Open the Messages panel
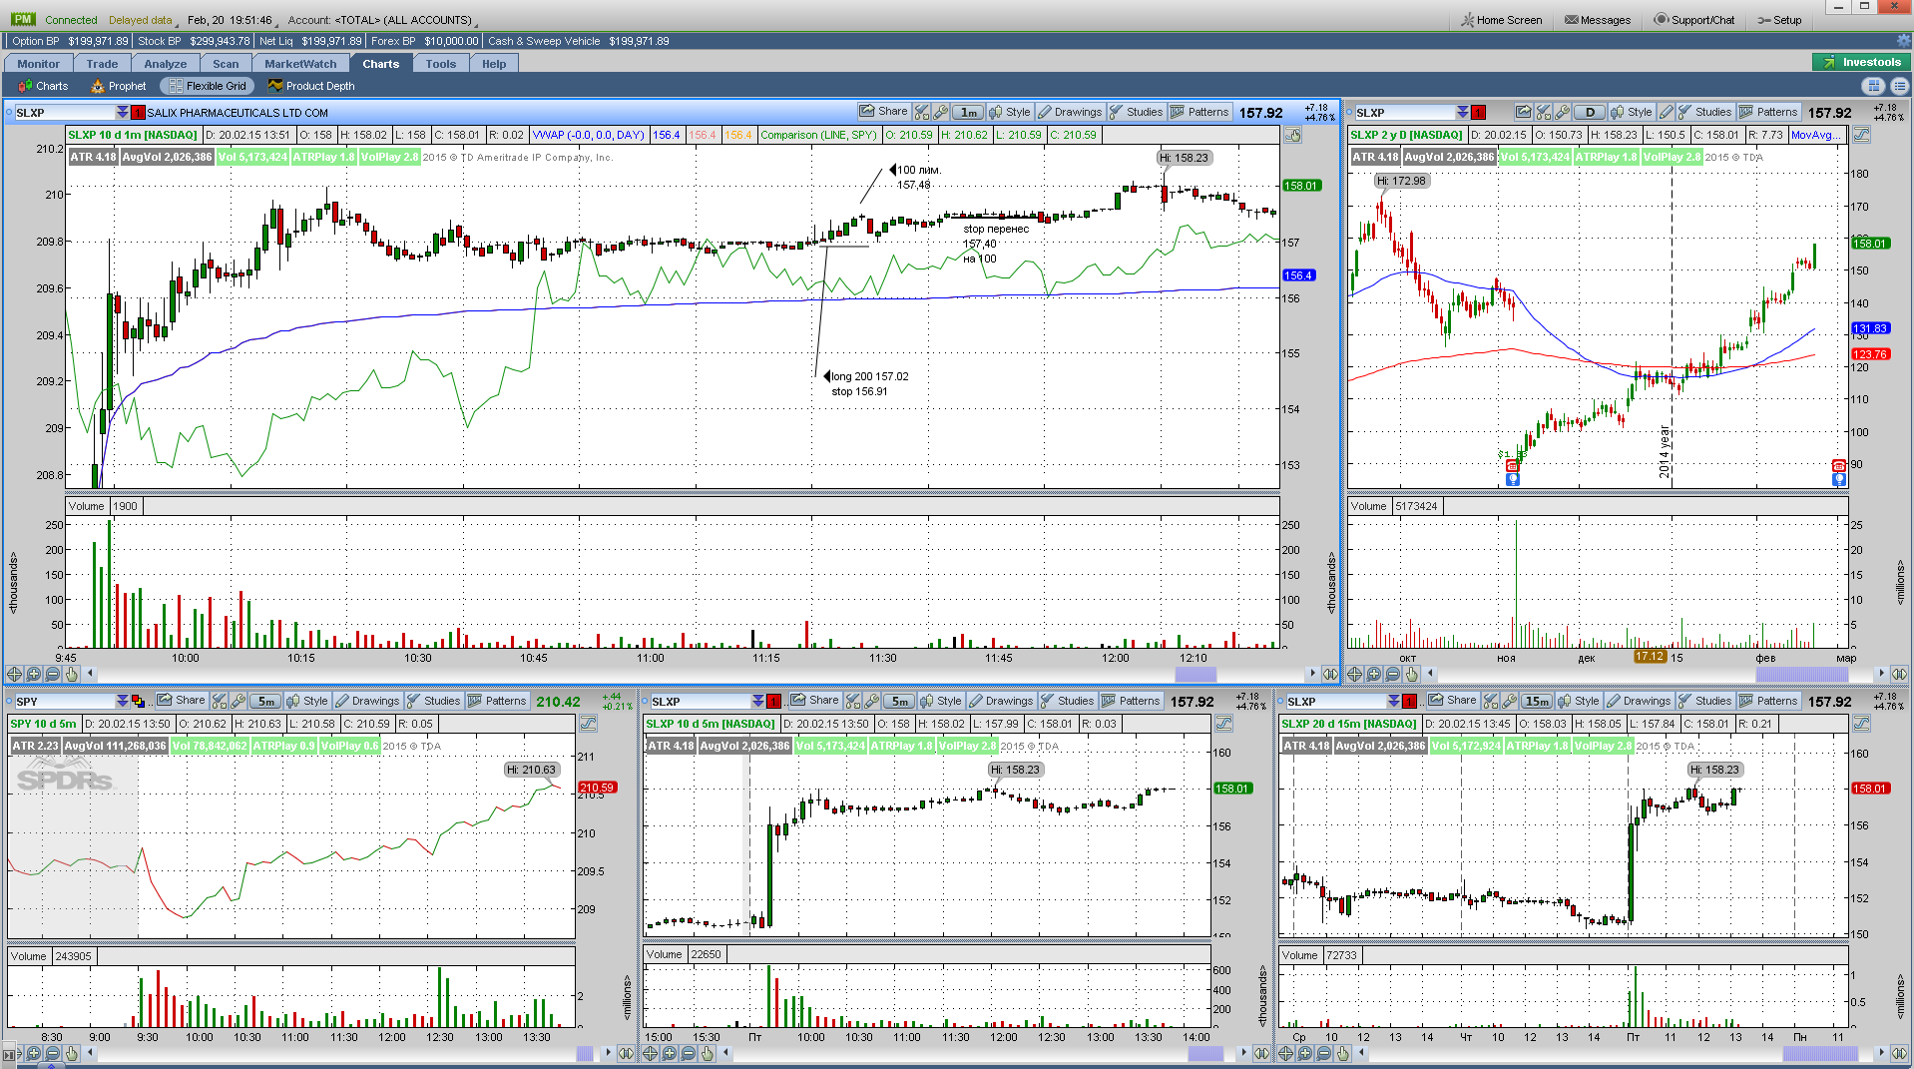 pos(1598,20)
